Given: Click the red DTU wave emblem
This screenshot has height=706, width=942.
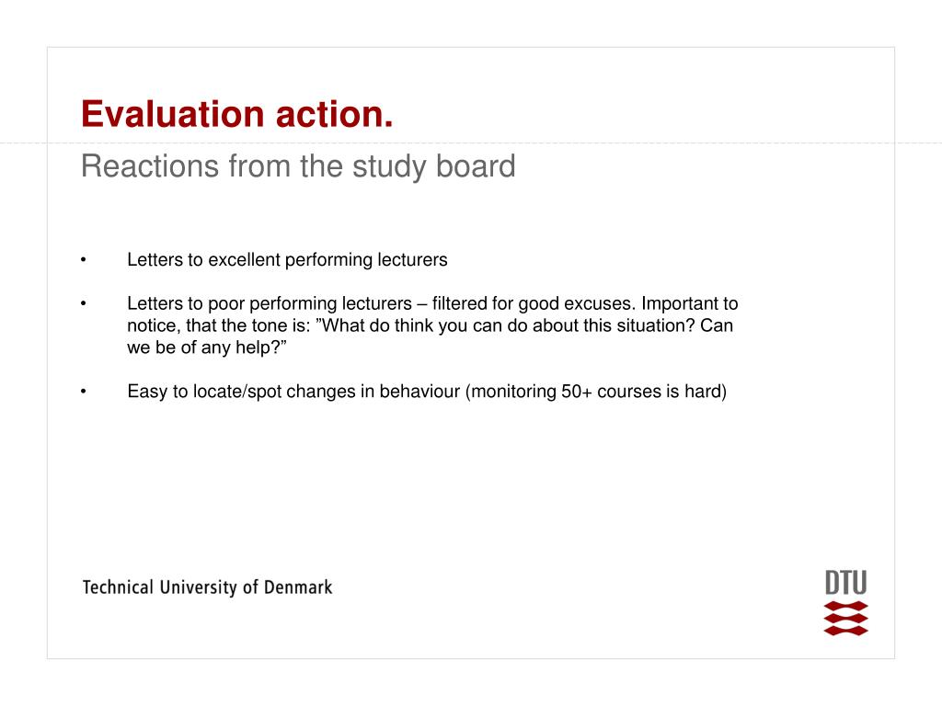Looking at the screenshot, I should [x=846, y=619].
